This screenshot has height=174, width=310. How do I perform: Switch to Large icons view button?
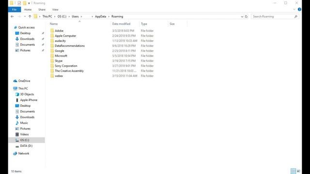(298, 171)
